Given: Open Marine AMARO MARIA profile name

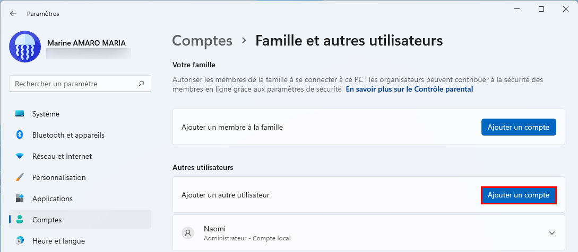Looking at the screenshot, I should (x=87, y=43).
